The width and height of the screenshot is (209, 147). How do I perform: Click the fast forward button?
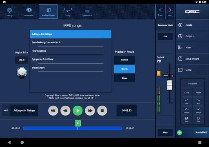90,111
